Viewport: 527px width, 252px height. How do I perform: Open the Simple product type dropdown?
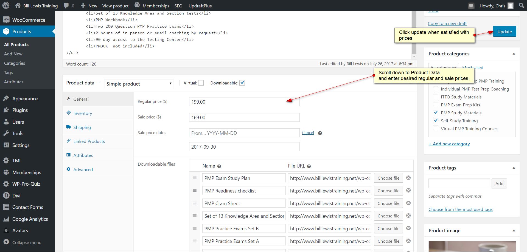coord(139,84)
